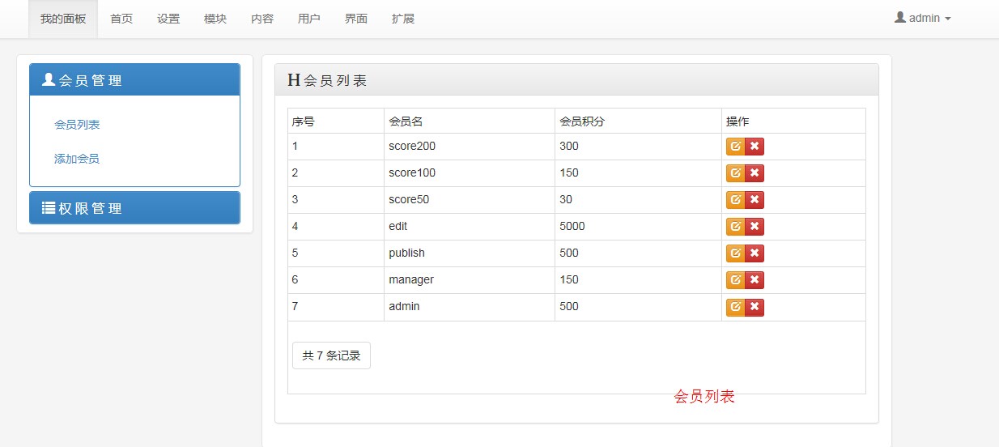Viewport: 999px width, 447px height.
Task: Open the admin user dropdown menu
Action: [922, 18]
